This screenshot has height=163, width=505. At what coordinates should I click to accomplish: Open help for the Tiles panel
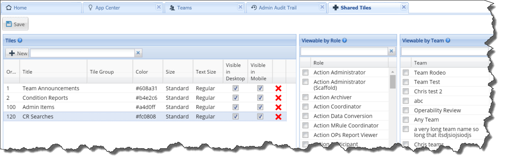point(20,40)
